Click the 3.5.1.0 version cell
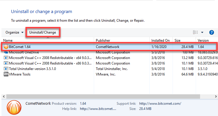 pyautogui.click(x=202, y=69)
